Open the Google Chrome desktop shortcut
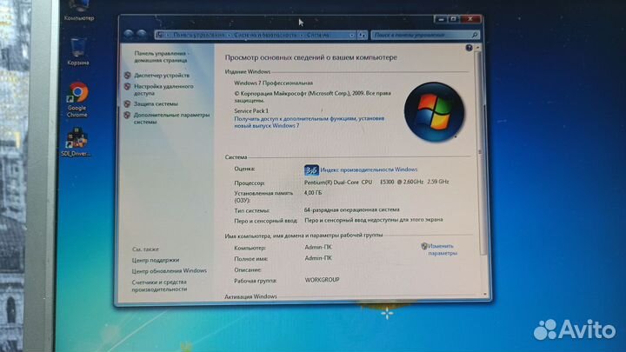 point(77,94)
